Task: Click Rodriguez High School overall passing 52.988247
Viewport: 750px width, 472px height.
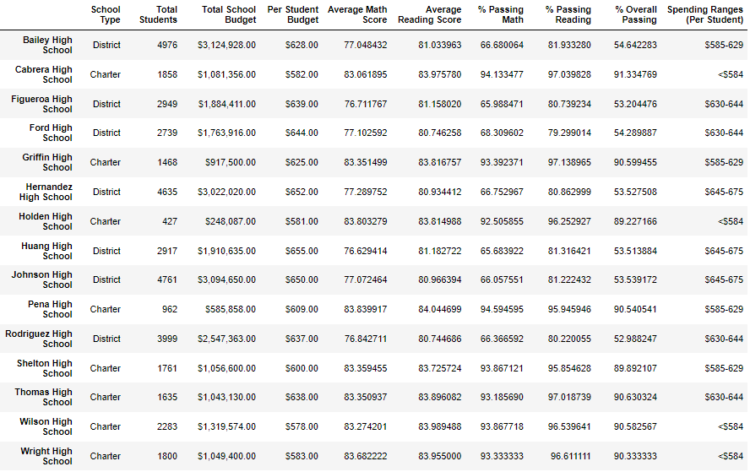Action: [x=635, y=339]
